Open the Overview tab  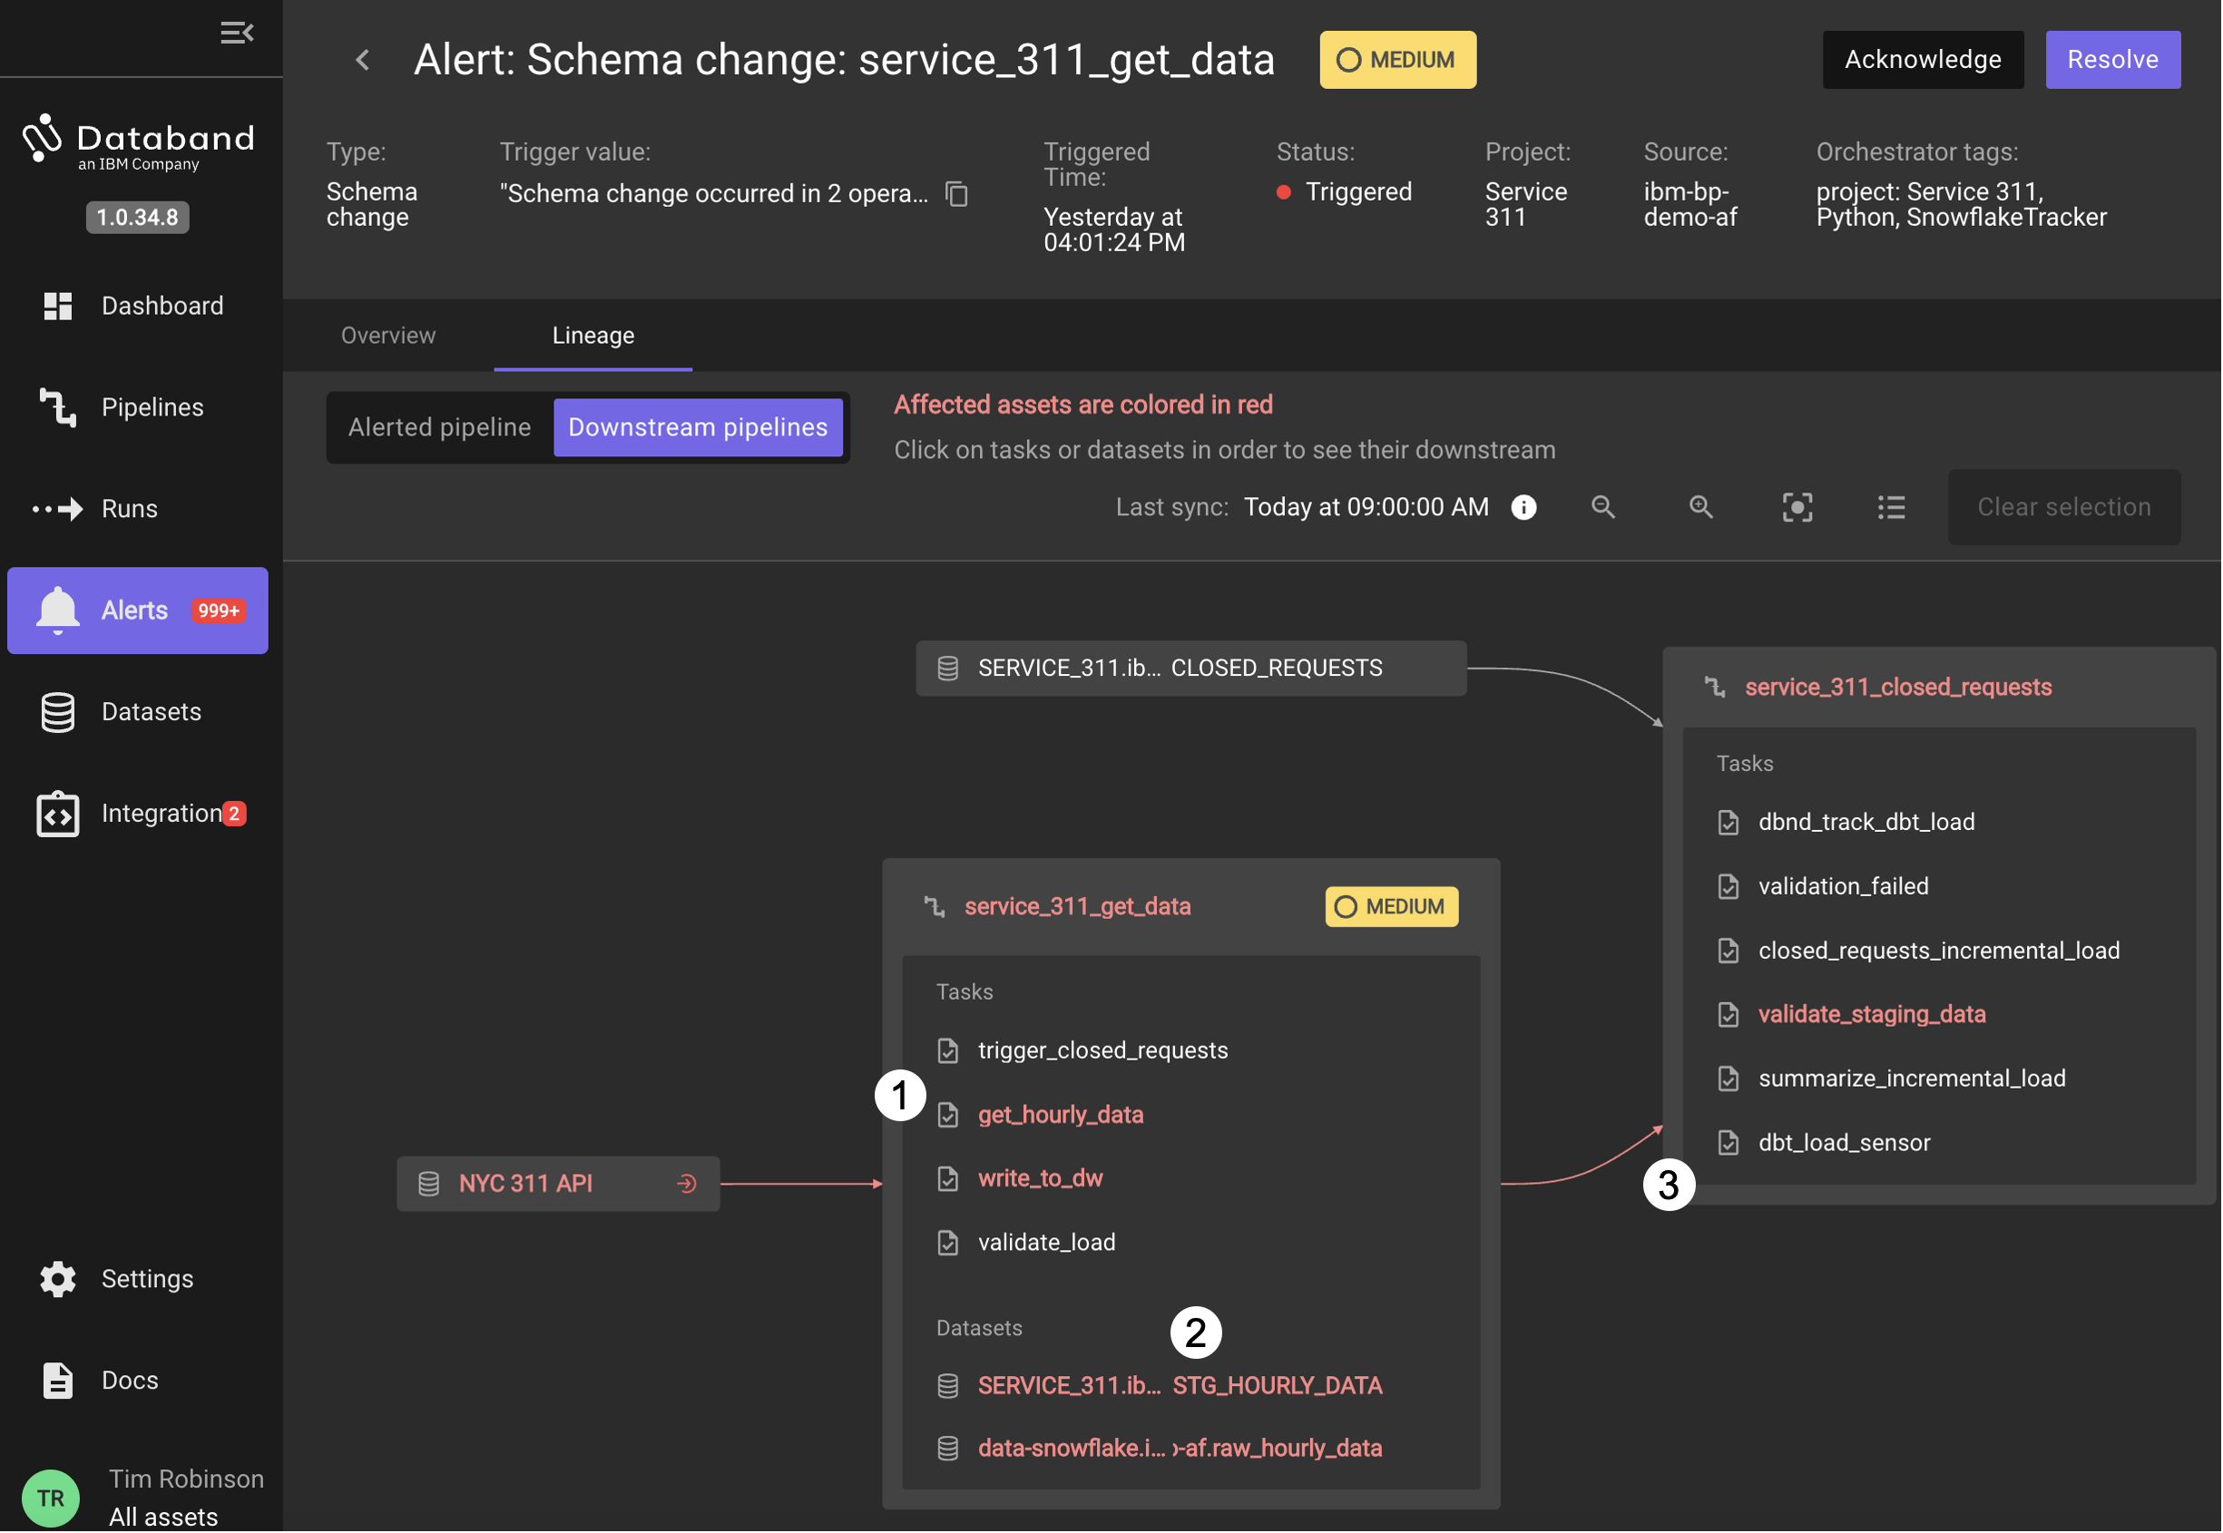[388, 336]
